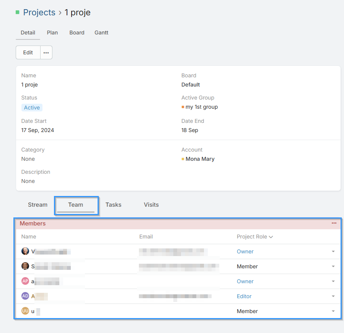Switch to the Gantt tab
This screenshot has height=333, width=344.
101,33
